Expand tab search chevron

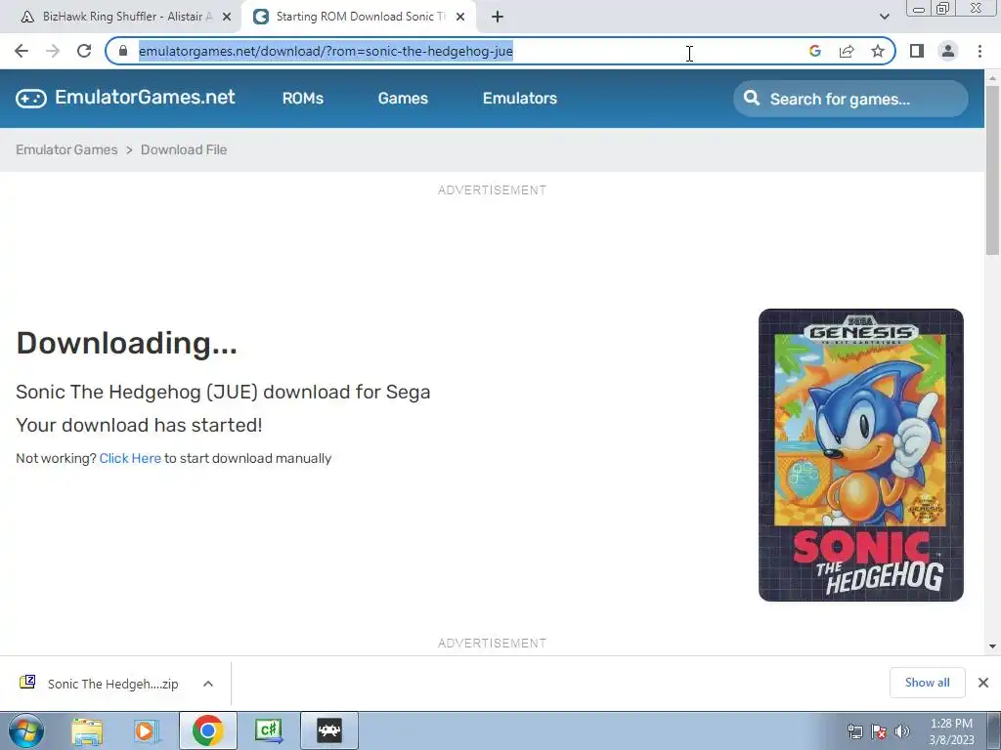884,17
